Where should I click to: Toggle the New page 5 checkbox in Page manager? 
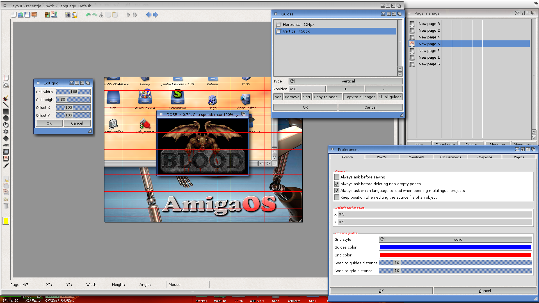pyautogui.click(x=412, y=64)
